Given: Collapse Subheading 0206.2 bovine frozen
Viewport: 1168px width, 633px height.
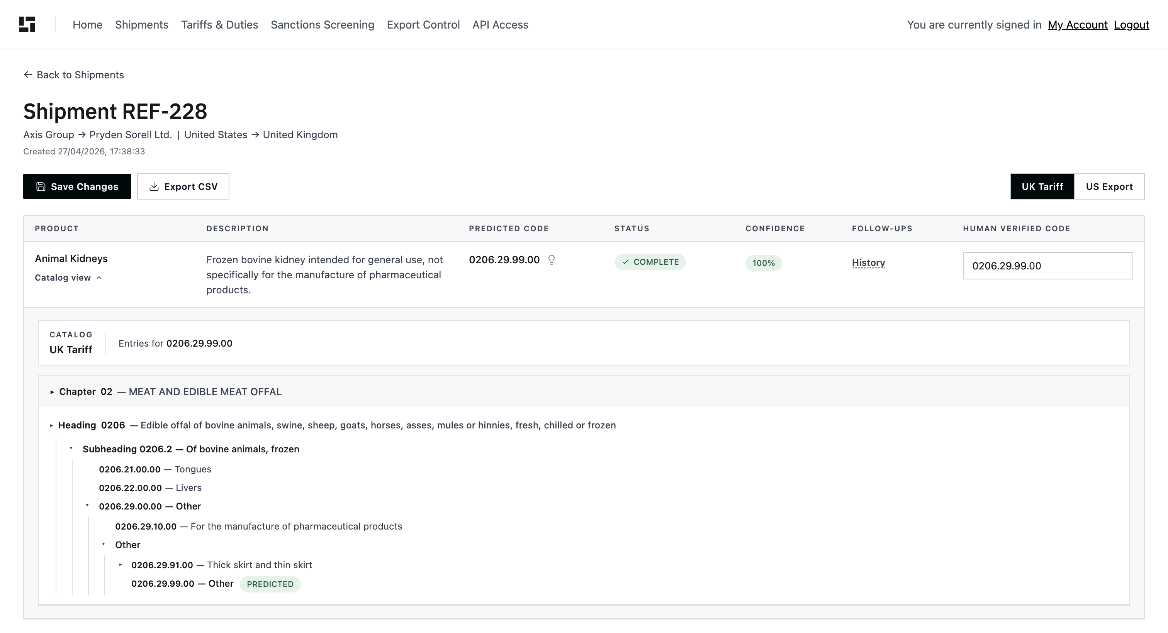Looking at the screenshot, I should 71,449.
